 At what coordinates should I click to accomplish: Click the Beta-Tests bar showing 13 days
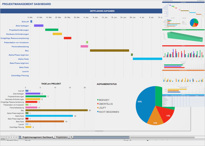point(45,121)
